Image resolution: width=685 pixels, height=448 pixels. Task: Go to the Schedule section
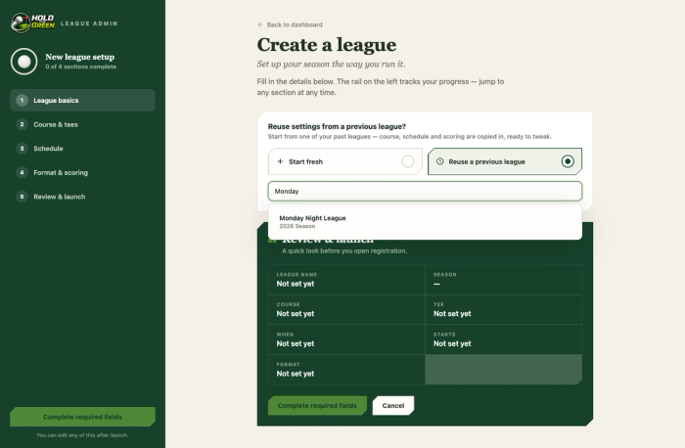(82, 149)
